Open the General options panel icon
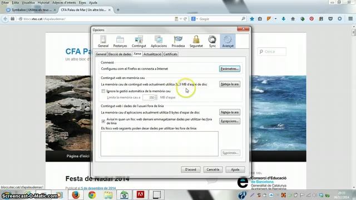Screen dimensions: 356x200 tap(103, 41)
